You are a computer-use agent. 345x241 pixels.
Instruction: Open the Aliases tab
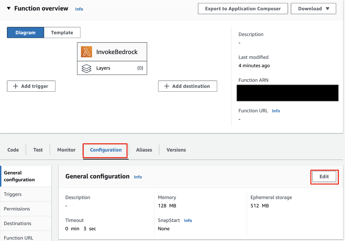pos(144,150)
